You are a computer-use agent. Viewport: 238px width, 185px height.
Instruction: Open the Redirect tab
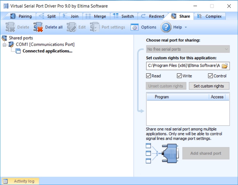coord(152,16)
